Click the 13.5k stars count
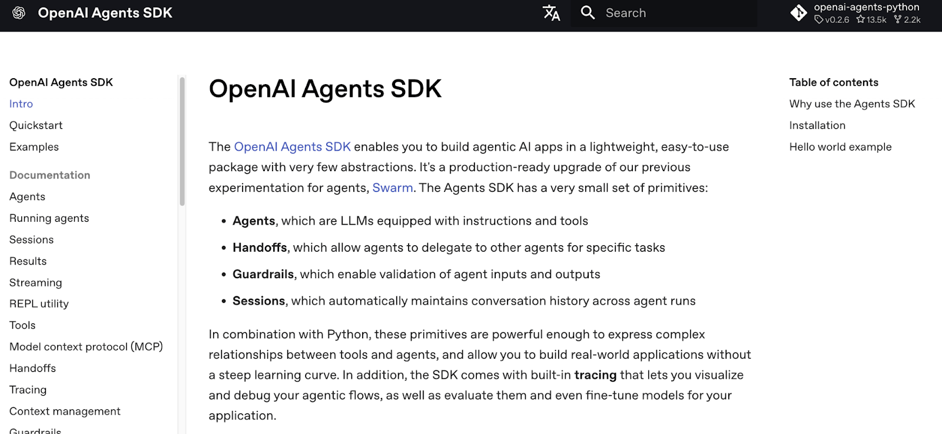Viewport: 942px width, 434px height. click(872, 20)
